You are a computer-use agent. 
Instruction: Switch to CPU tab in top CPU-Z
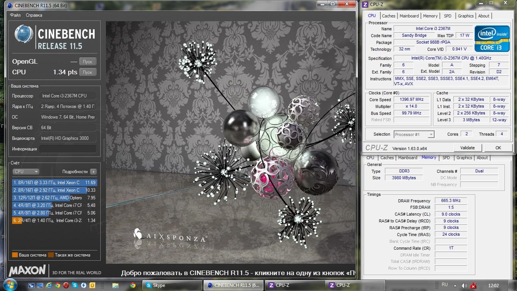(372, 16)
